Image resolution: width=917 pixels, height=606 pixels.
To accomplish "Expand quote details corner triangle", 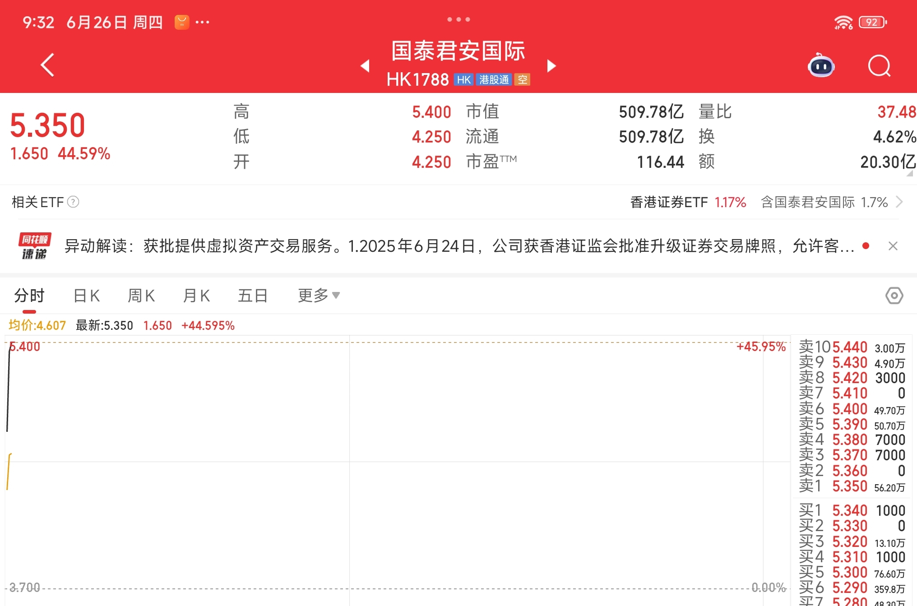I will click(910, 173).
